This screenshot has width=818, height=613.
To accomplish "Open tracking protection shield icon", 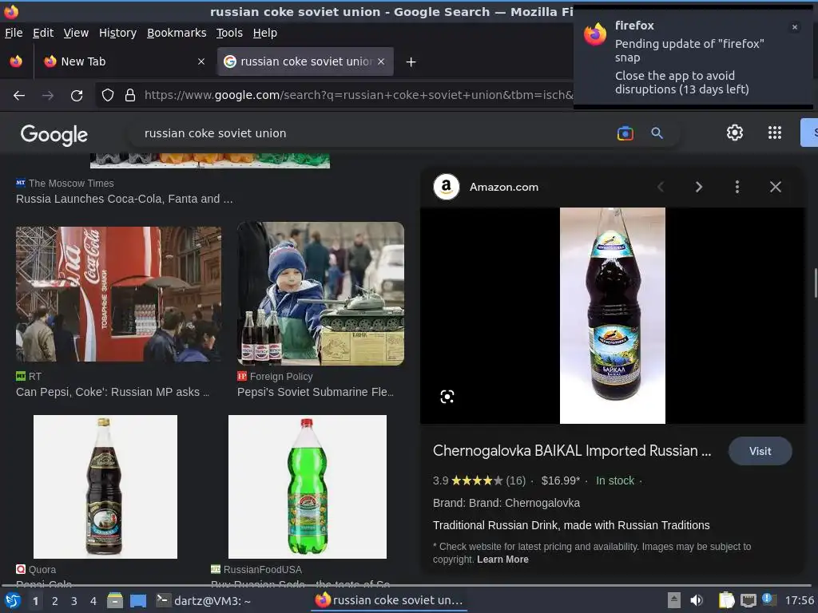I will click(x=108, y=96).
